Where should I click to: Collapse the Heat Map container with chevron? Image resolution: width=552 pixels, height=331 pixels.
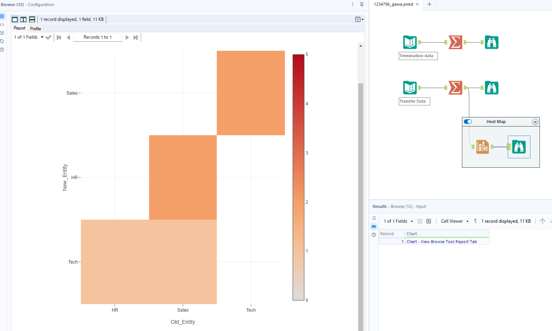pyautogui.click(x=535, y=122)
